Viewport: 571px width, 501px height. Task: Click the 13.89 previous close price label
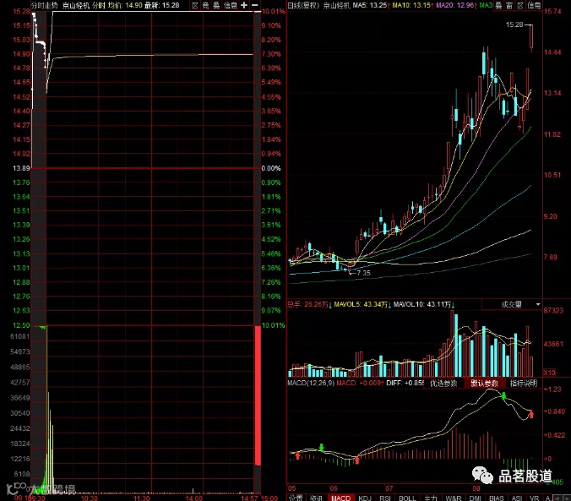pos(21,168)
